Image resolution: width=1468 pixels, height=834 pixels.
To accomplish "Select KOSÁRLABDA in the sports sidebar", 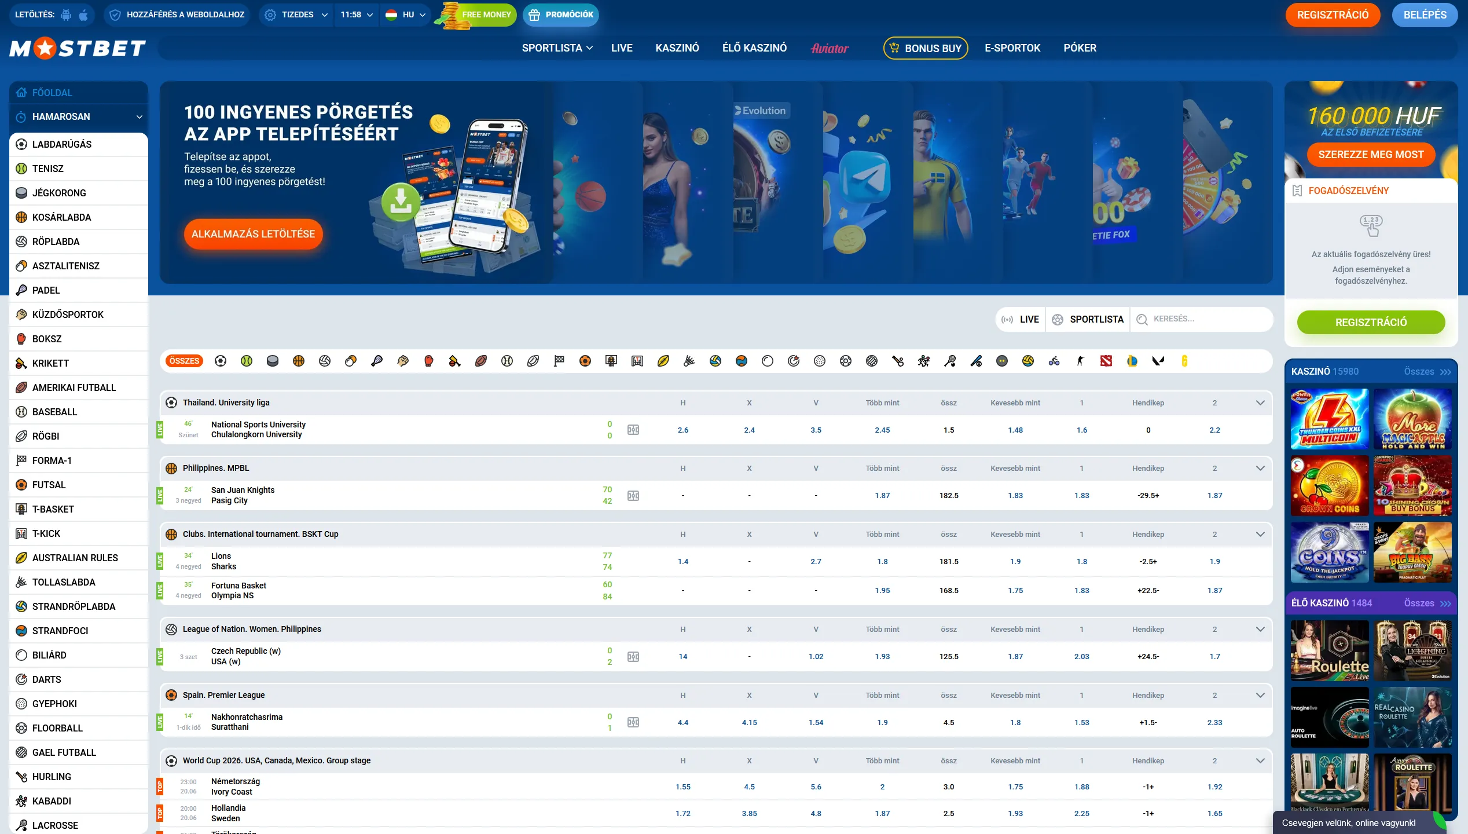I will [79, 217].
